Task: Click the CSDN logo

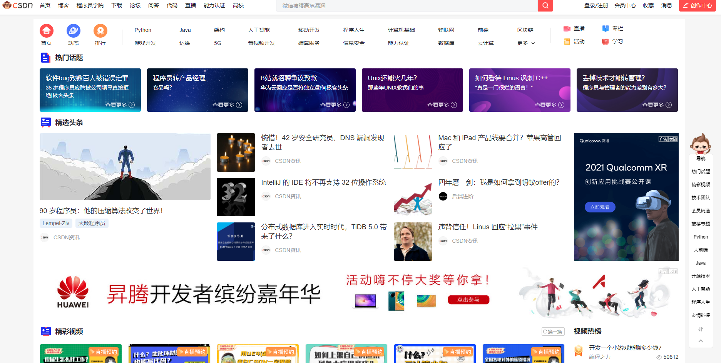Action: [x=18, y=5]
